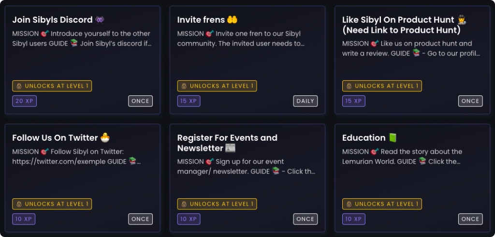Open the Join Sibyls Discord quest title
The image size is (495, 237).
(x=52, y=20)
